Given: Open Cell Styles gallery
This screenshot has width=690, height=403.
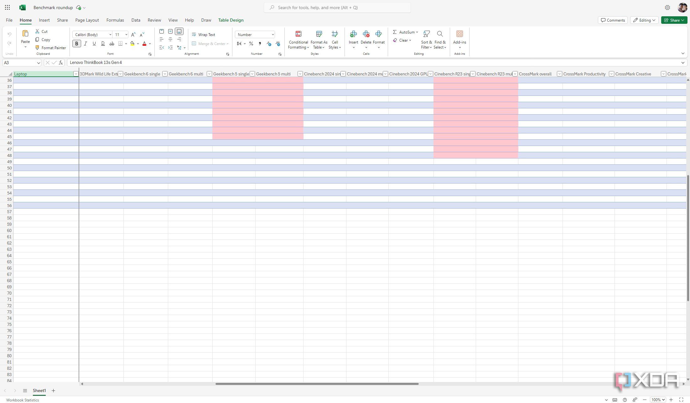Looking at the screenshot, I should pos(335,40).
